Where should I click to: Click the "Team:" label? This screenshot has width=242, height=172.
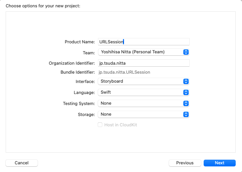tap(89, 53)
